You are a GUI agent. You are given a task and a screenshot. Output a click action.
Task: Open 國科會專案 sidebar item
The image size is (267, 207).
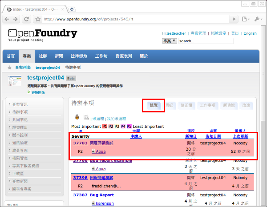22,189
